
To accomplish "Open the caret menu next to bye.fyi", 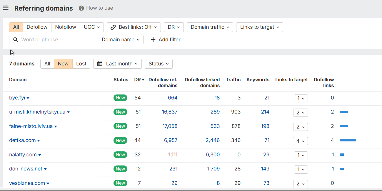I will pos(28,98).
